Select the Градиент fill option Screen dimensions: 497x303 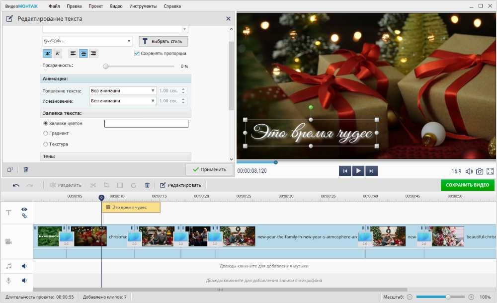(x=46, y=134)
